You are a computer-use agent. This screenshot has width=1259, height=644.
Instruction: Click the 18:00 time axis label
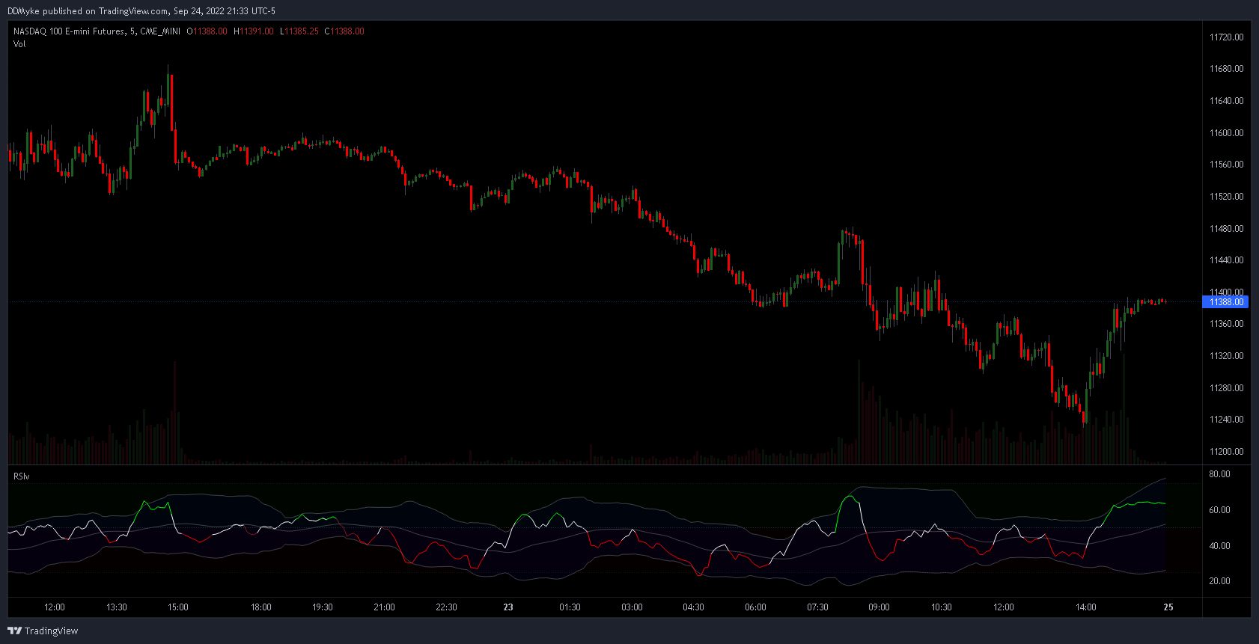pyautogui.click(x=261, y=607)
